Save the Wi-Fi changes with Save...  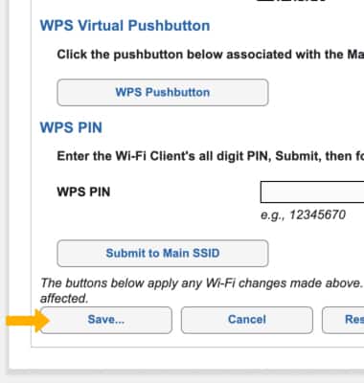106,320
